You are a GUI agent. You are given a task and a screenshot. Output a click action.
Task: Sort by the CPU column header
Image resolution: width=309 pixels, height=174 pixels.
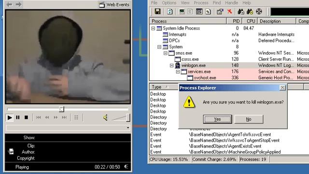(x=250, y=21)
